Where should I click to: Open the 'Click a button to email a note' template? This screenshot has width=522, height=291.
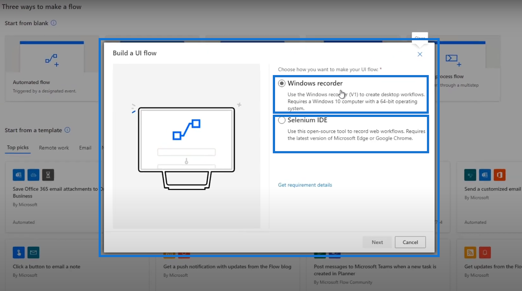pos(46,267)
